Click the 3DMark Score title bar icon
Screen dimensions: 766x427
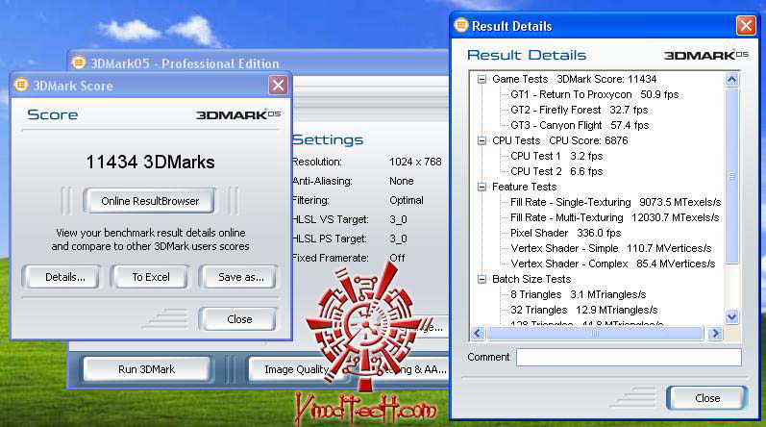click(21, 85)
